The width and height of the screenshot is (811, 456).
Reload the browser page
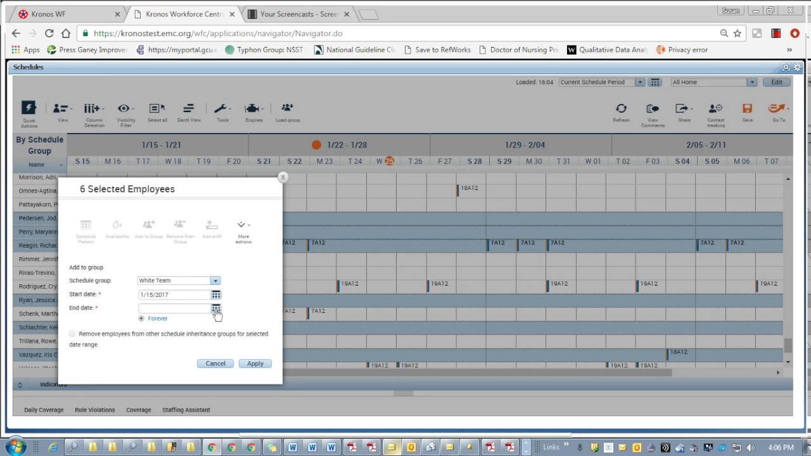(x=49, y=33)
